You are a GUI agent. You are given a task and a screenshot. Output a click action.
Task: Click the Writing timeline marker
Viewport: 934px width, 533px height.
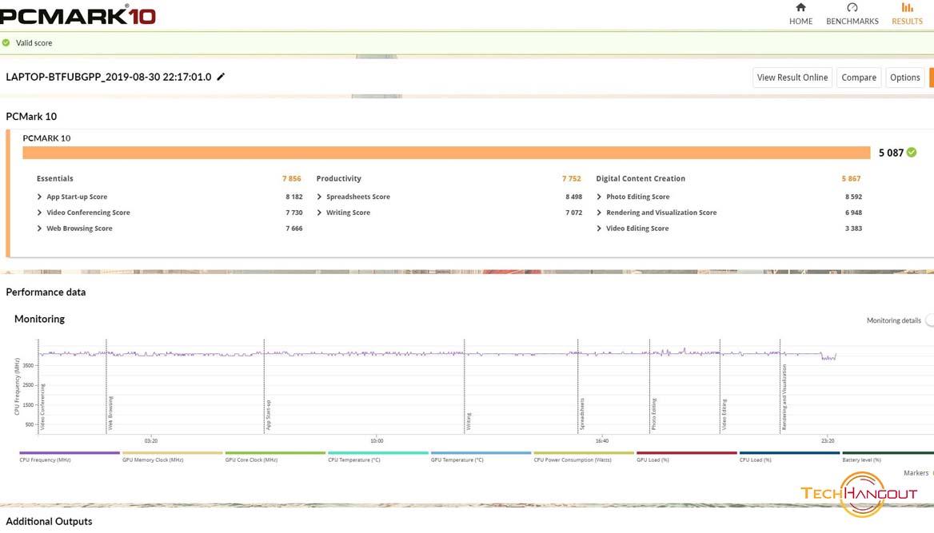point(468,421)
